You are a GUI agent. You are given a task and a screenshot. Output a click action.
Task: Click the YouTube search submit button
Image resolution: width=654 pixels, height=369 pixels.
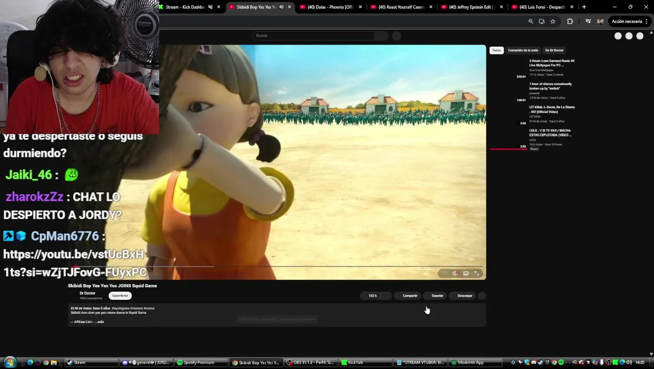381,35
